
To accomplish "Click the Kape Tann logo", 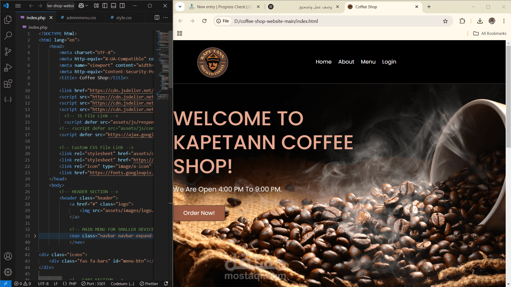I will tap(212, 63).
